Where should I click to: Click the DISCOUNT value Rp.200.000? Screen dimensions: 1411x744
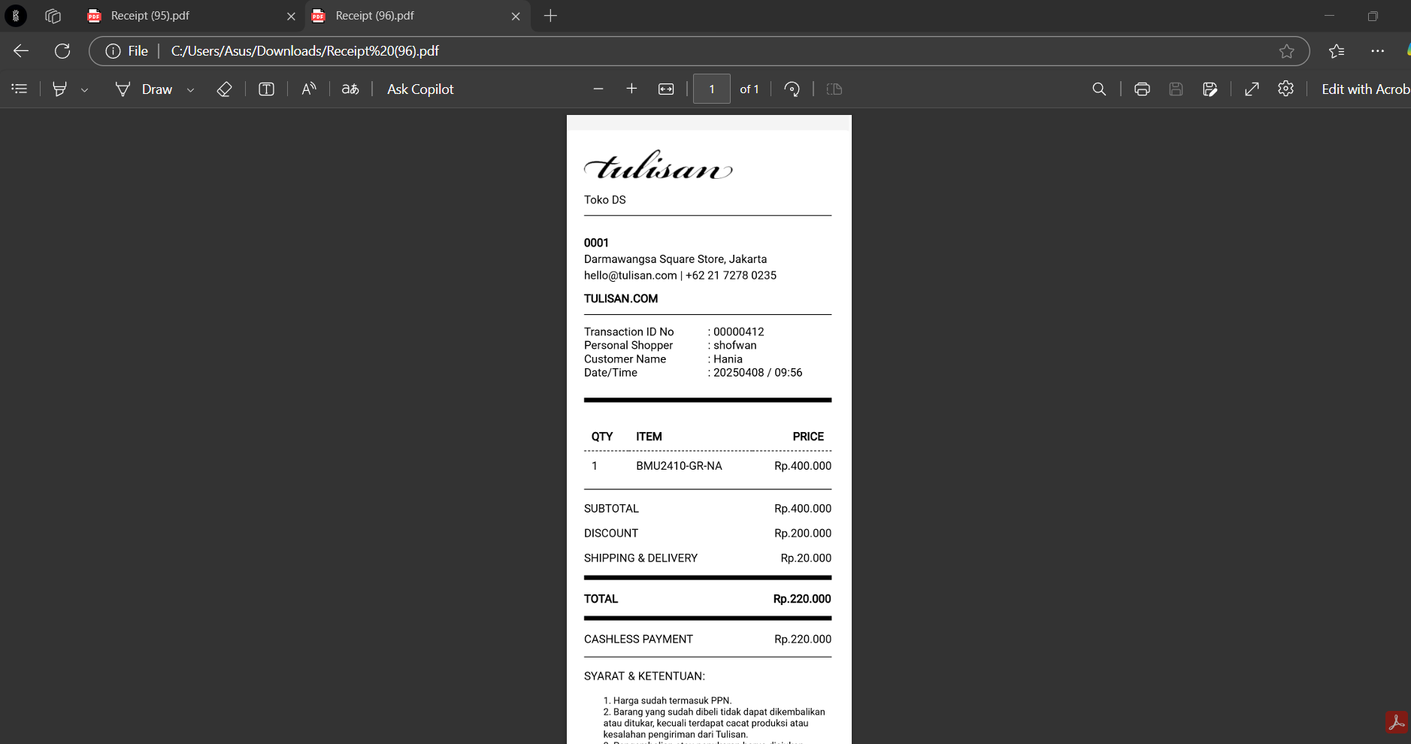(x=803, y=534)
